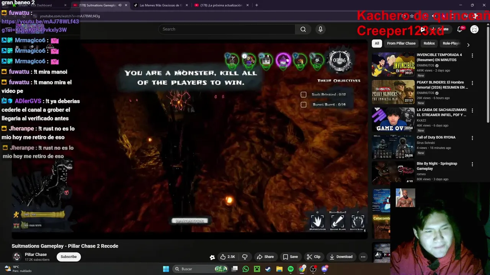Image resolution: width=490 pixels, height=275 pixels.
Task: Click the ENMINUTOS channel under INVENCIBLE video
Action: 426,65
